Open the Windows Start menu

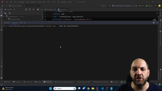point(51,88)
